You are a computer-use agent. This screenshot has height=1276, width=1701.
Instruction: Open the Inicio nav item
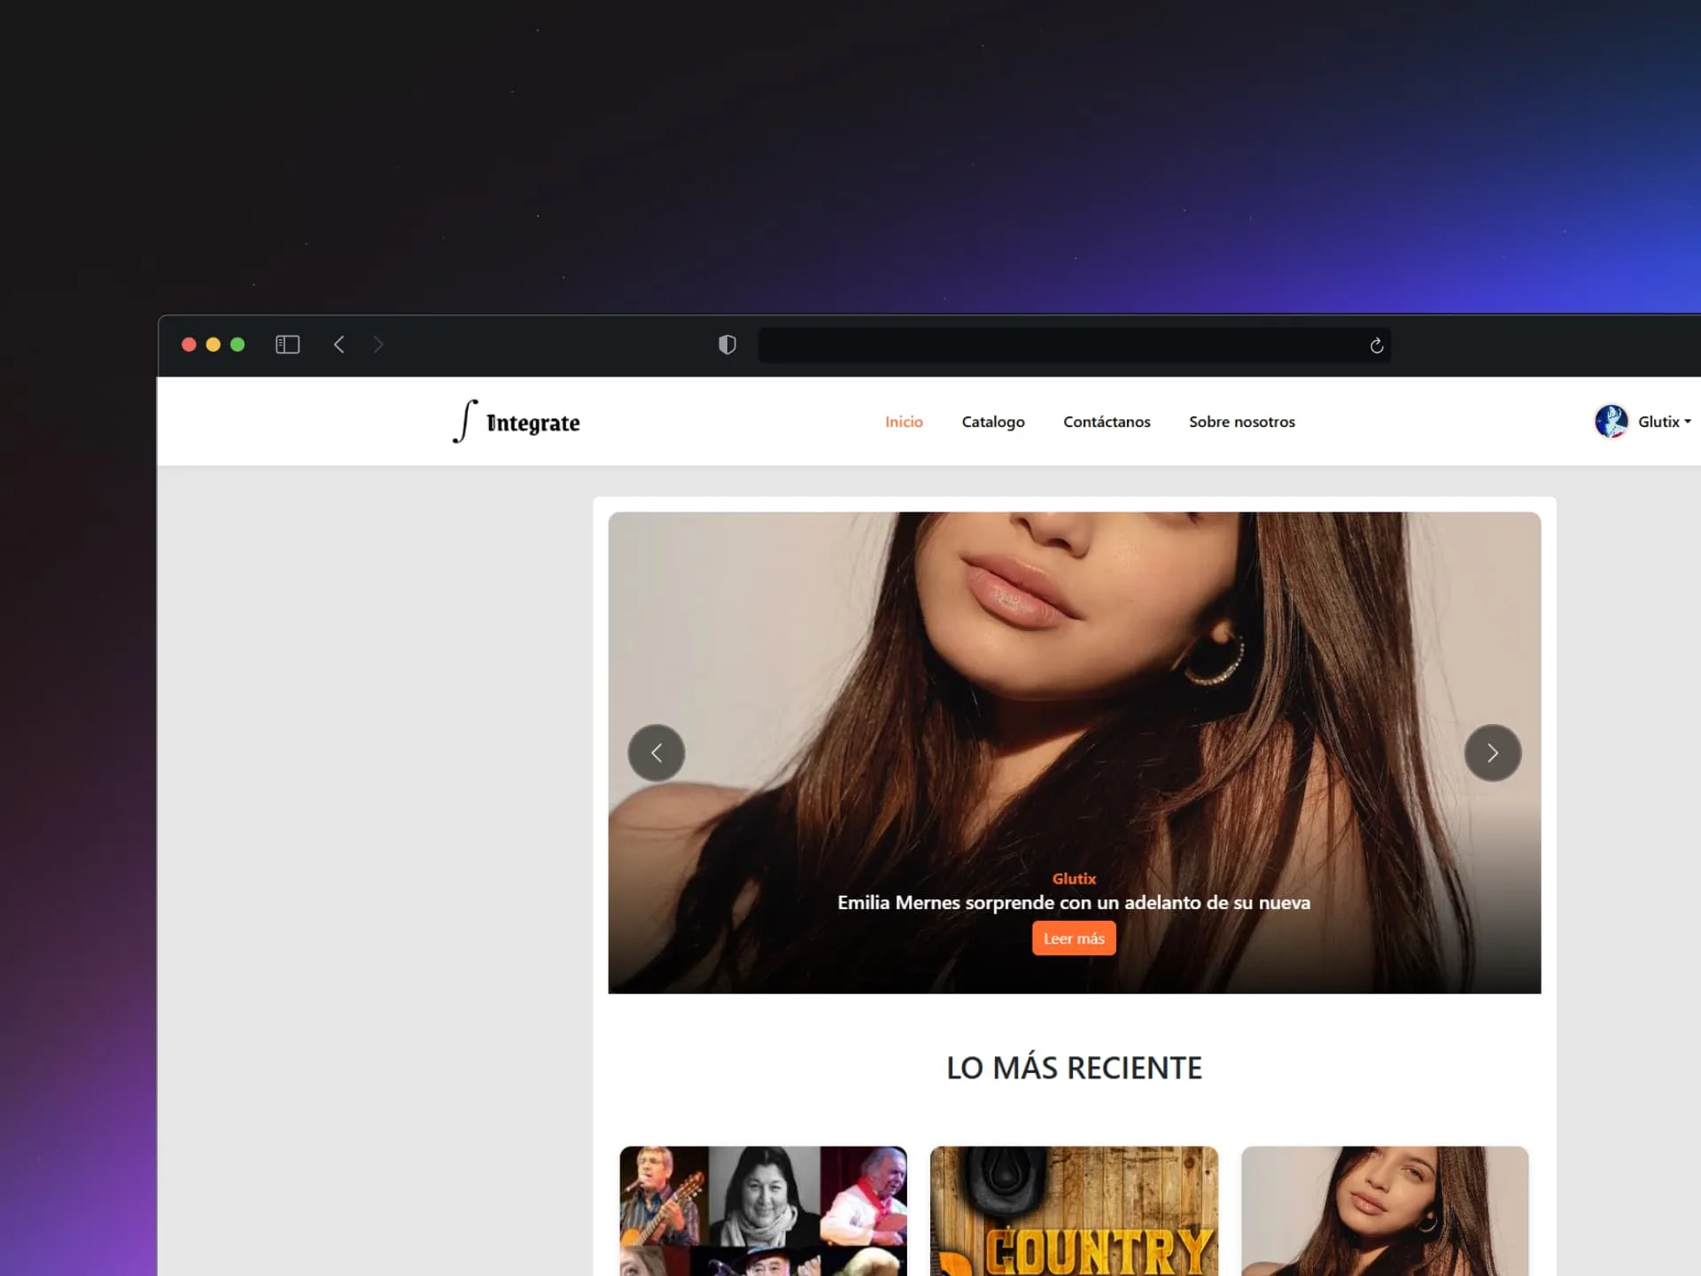904,422
